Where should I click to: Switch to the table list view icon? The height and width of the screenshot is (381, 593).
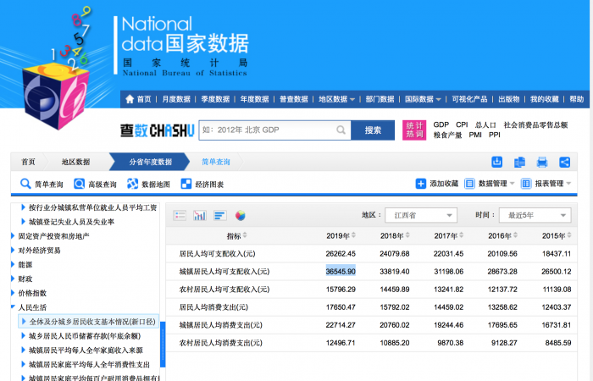(180, 215)
